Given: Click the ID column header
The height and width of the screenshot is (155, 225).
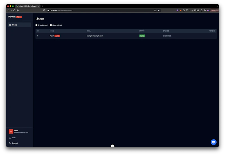Looking at the screenshot, I should point(38,31).
